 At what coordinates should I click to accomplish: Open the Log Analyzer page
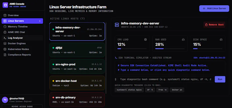pyautogui.click(x=22, y=38)
